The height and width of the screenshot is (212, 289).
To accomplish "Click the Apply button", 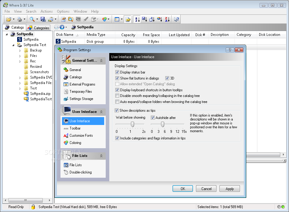I will 230,189.
